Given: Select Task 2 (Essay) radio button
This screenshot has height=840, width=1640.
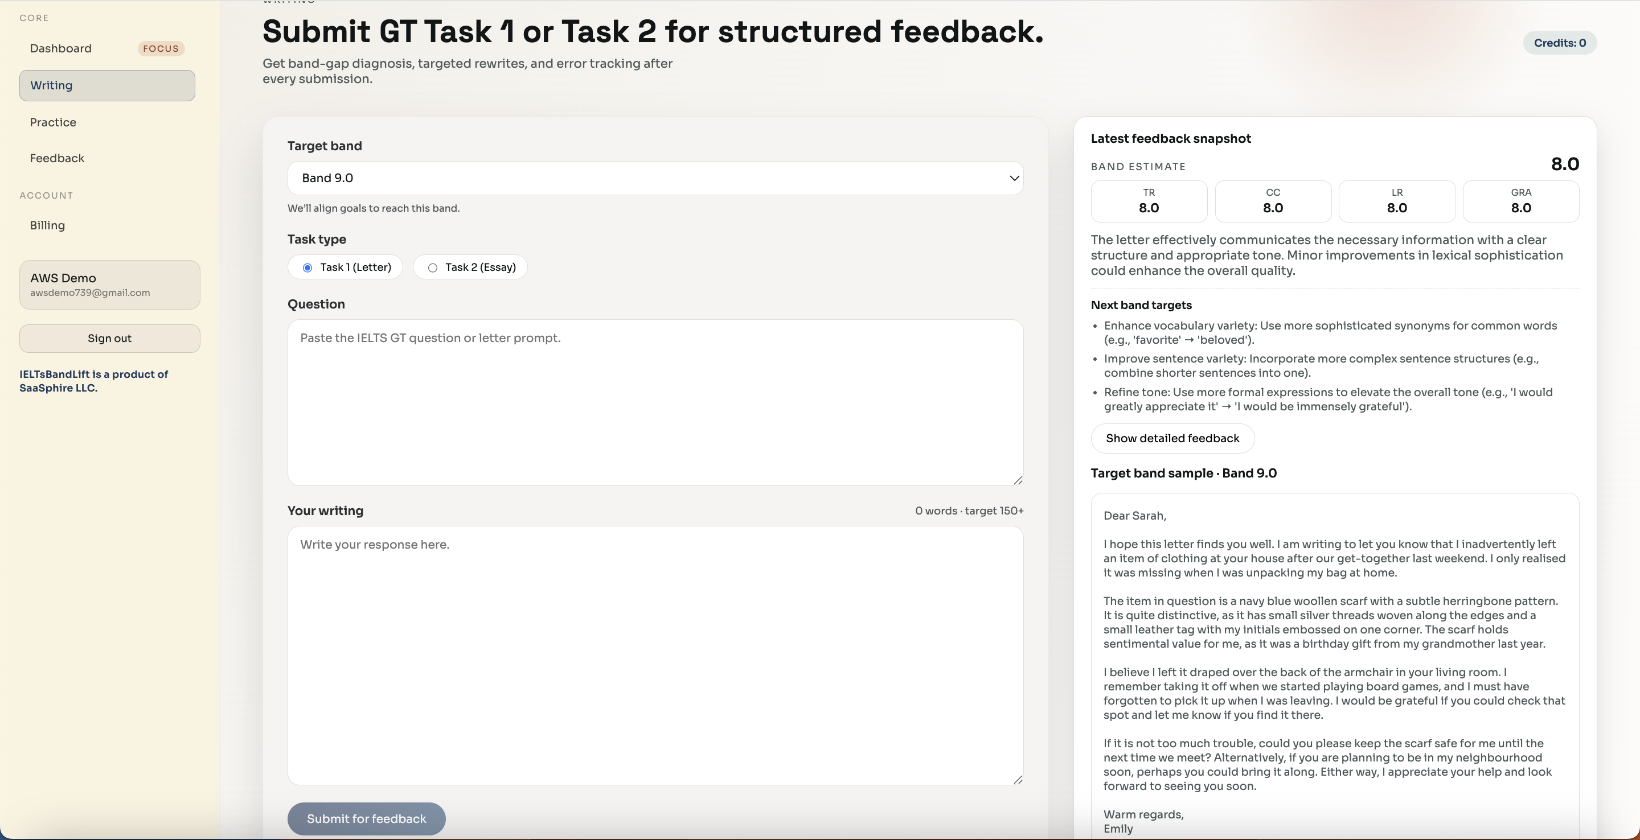Looking at the screenshot, I should pyautogui.click(x=433, y=268).
